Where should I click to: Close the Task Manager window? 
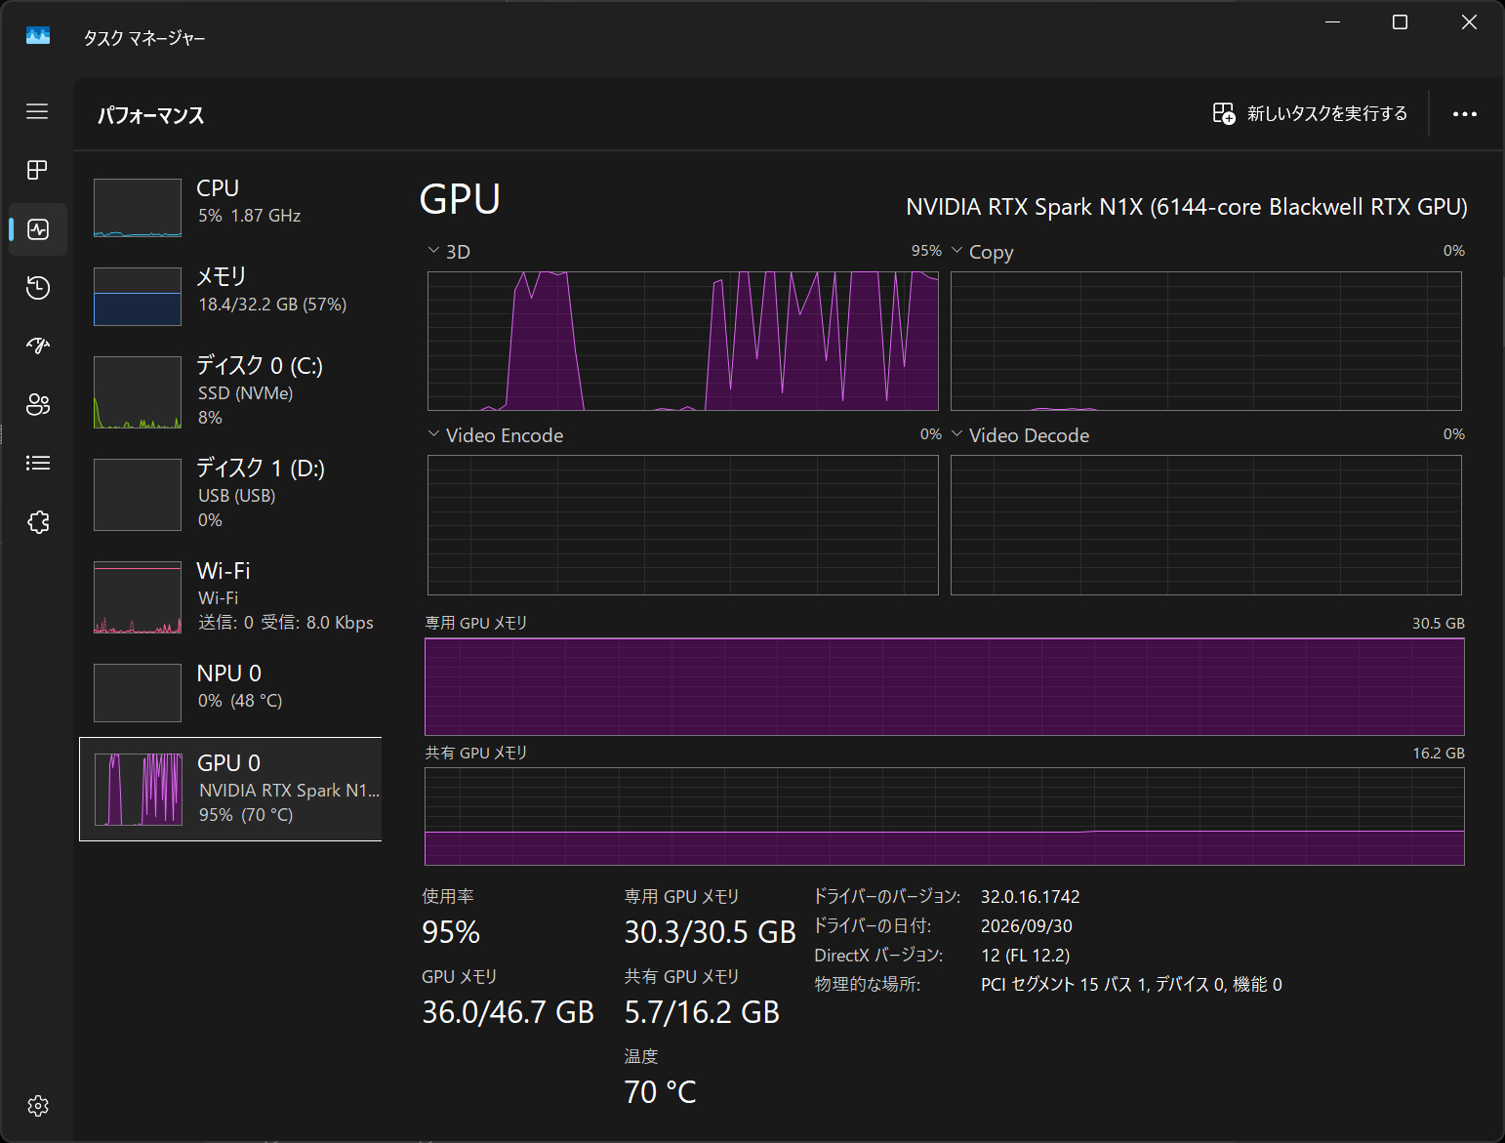tap(1469, 21)
